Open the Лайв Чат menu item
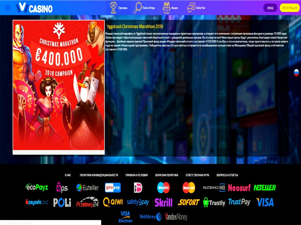Viewport: 301px width, 225px height. (x=201, y=8)
